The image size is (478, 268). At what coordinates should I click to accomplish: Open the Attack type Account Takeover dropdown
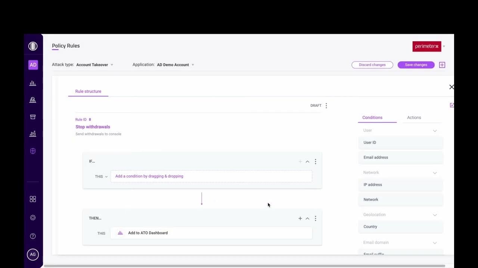pos(94,64)
